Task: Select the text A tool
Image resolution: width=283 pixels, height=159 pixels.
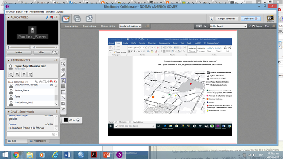Action: point(63,81)
